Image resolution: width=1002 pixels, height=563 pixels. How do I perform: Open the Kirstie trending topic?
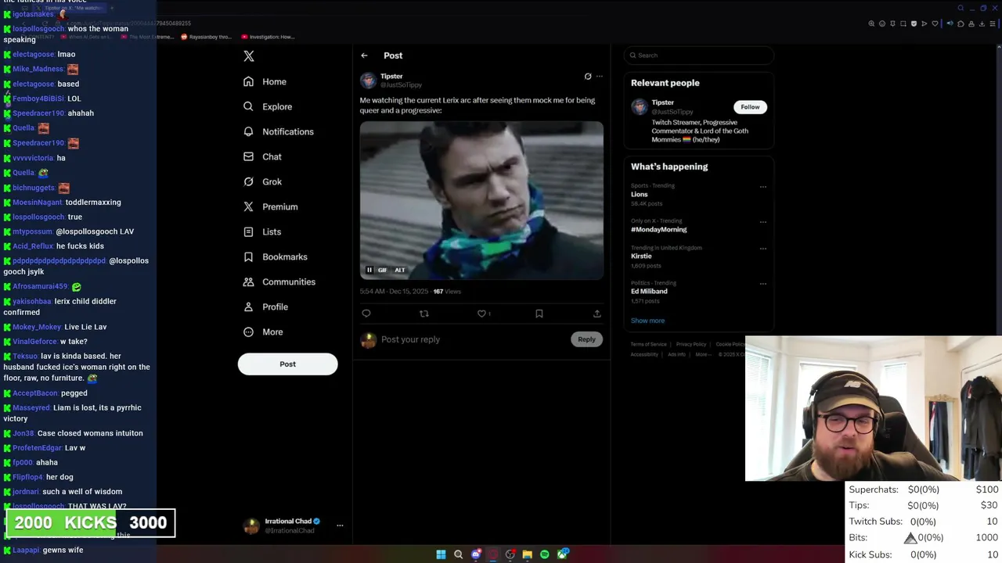[x=641, y=256]
